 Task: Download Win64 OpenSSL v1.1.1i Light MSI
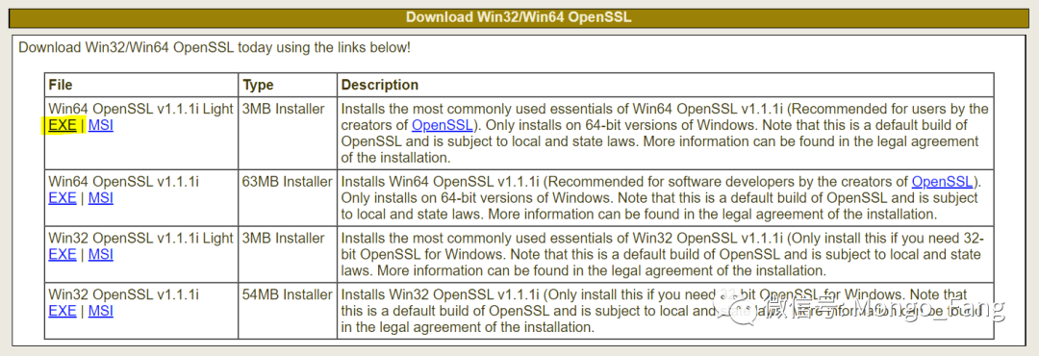tap(101, 125)
